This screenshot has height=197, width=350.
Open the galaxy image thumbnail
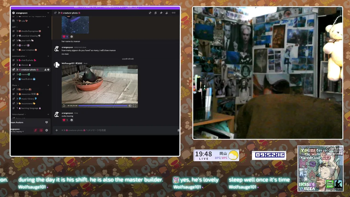tap(75, 25)
